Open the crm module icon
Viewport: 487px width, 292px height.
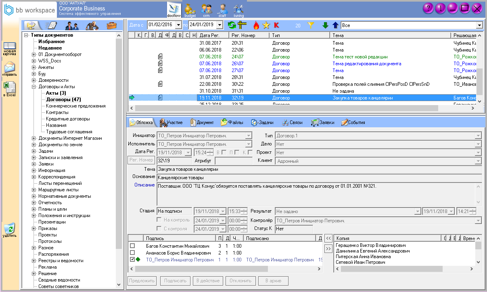206,9
